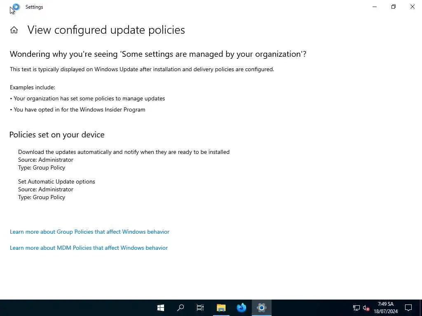This screenshot has width=422, height=316.
Task: Close the Settings window
Action: tap(412, 7)
